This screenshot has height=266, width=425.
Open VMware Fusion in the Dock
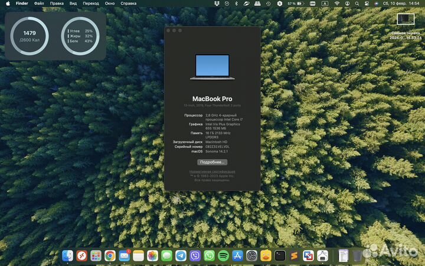(x=308, y=256)
